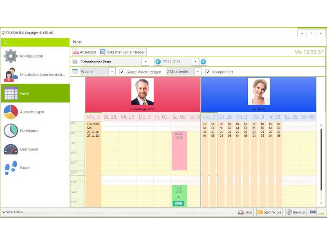Image resolution: width=327 pixels, height=245 pixels.
Task: Open Auswertungen pie chart icon
Action: (11, 112)
